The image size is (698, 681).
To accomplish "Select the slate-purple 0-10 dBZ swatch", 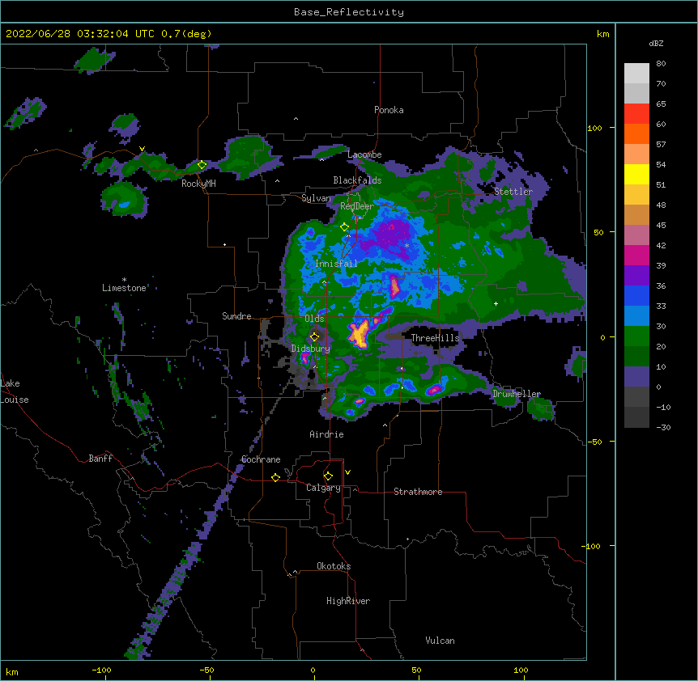I will [x=636, y=377].
